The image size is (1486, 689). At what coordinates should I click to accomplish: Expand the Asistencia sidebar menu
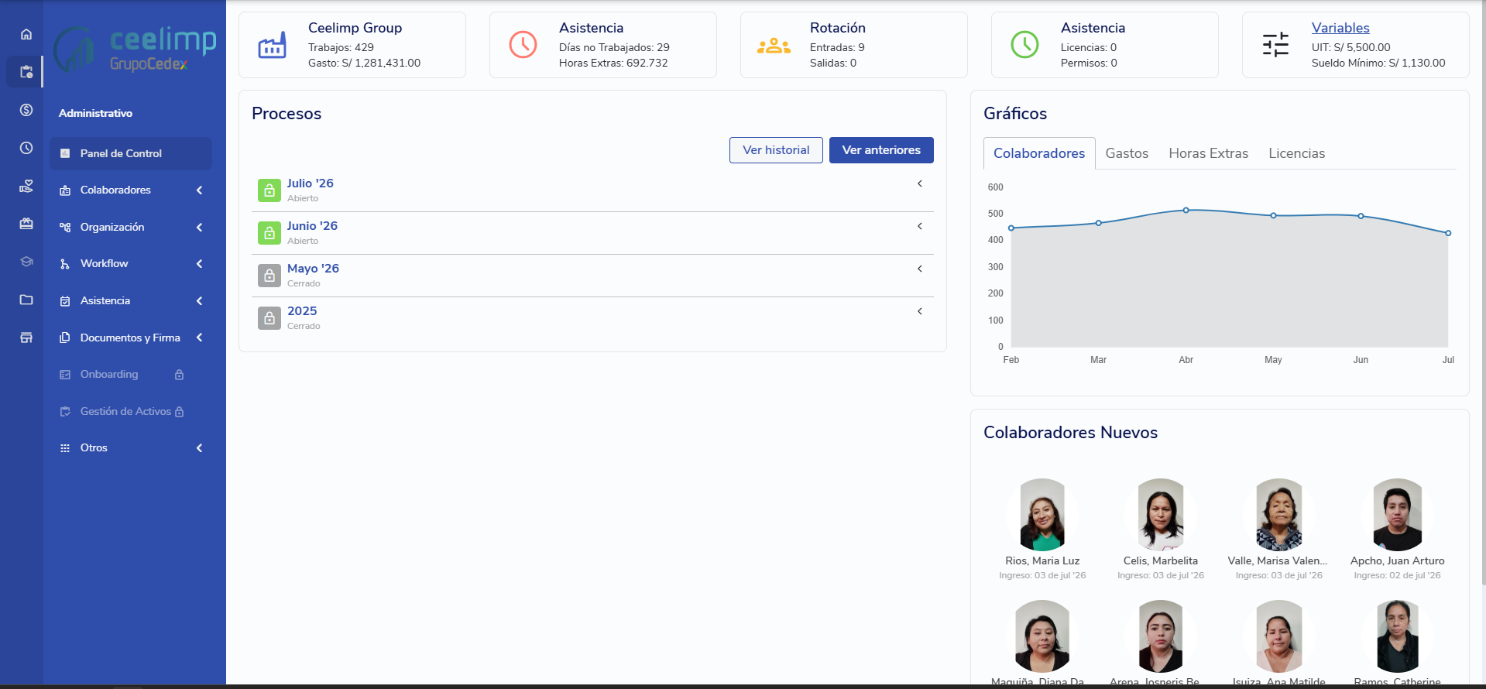130,301
